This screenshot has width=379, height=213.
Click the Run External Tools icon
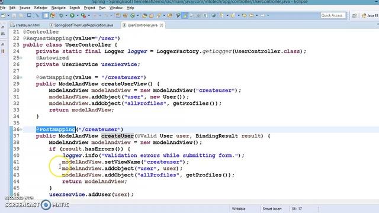click(x=83, y=15)
